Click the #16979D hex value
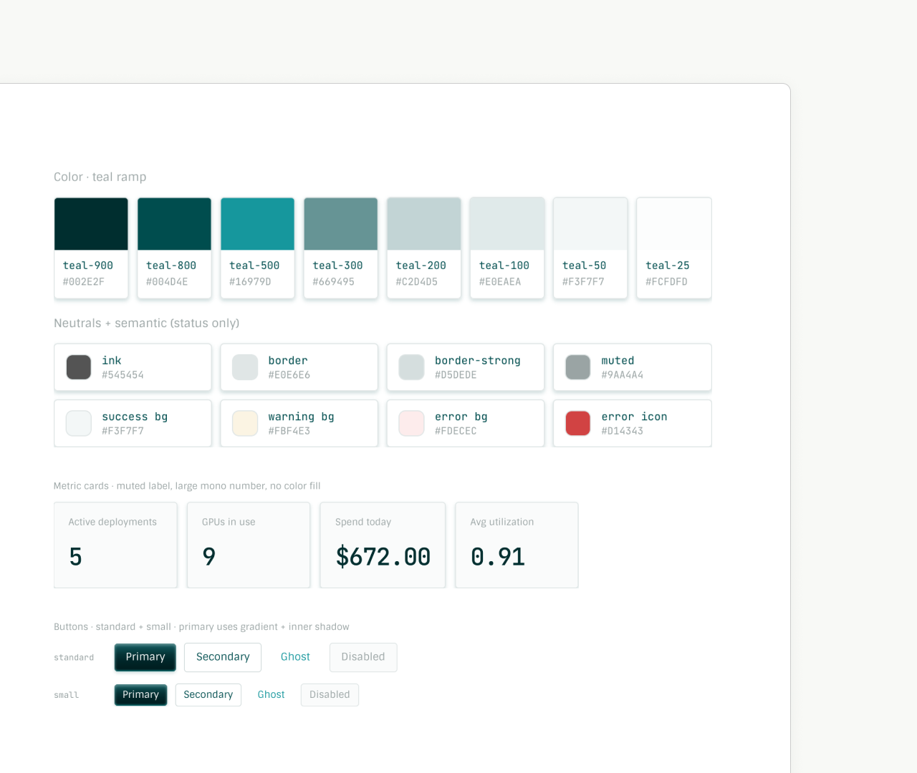This screenshot has width=917, height=773. click(x=250, y=282)
